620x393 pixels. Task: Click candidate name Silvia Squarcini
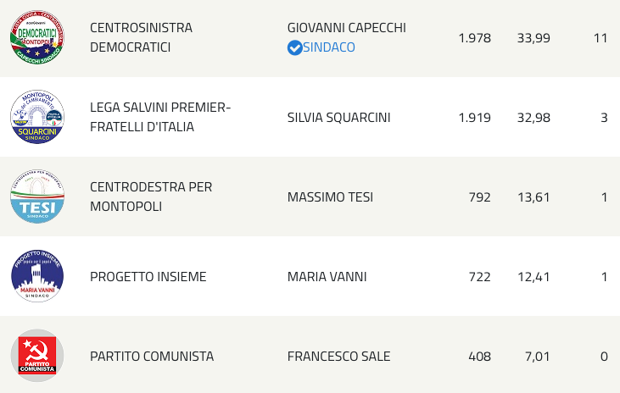point(338,118)
